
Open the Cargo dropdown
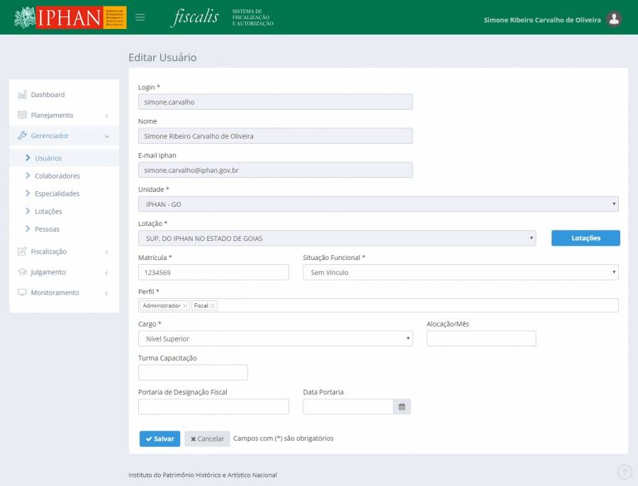coord(275,339)
